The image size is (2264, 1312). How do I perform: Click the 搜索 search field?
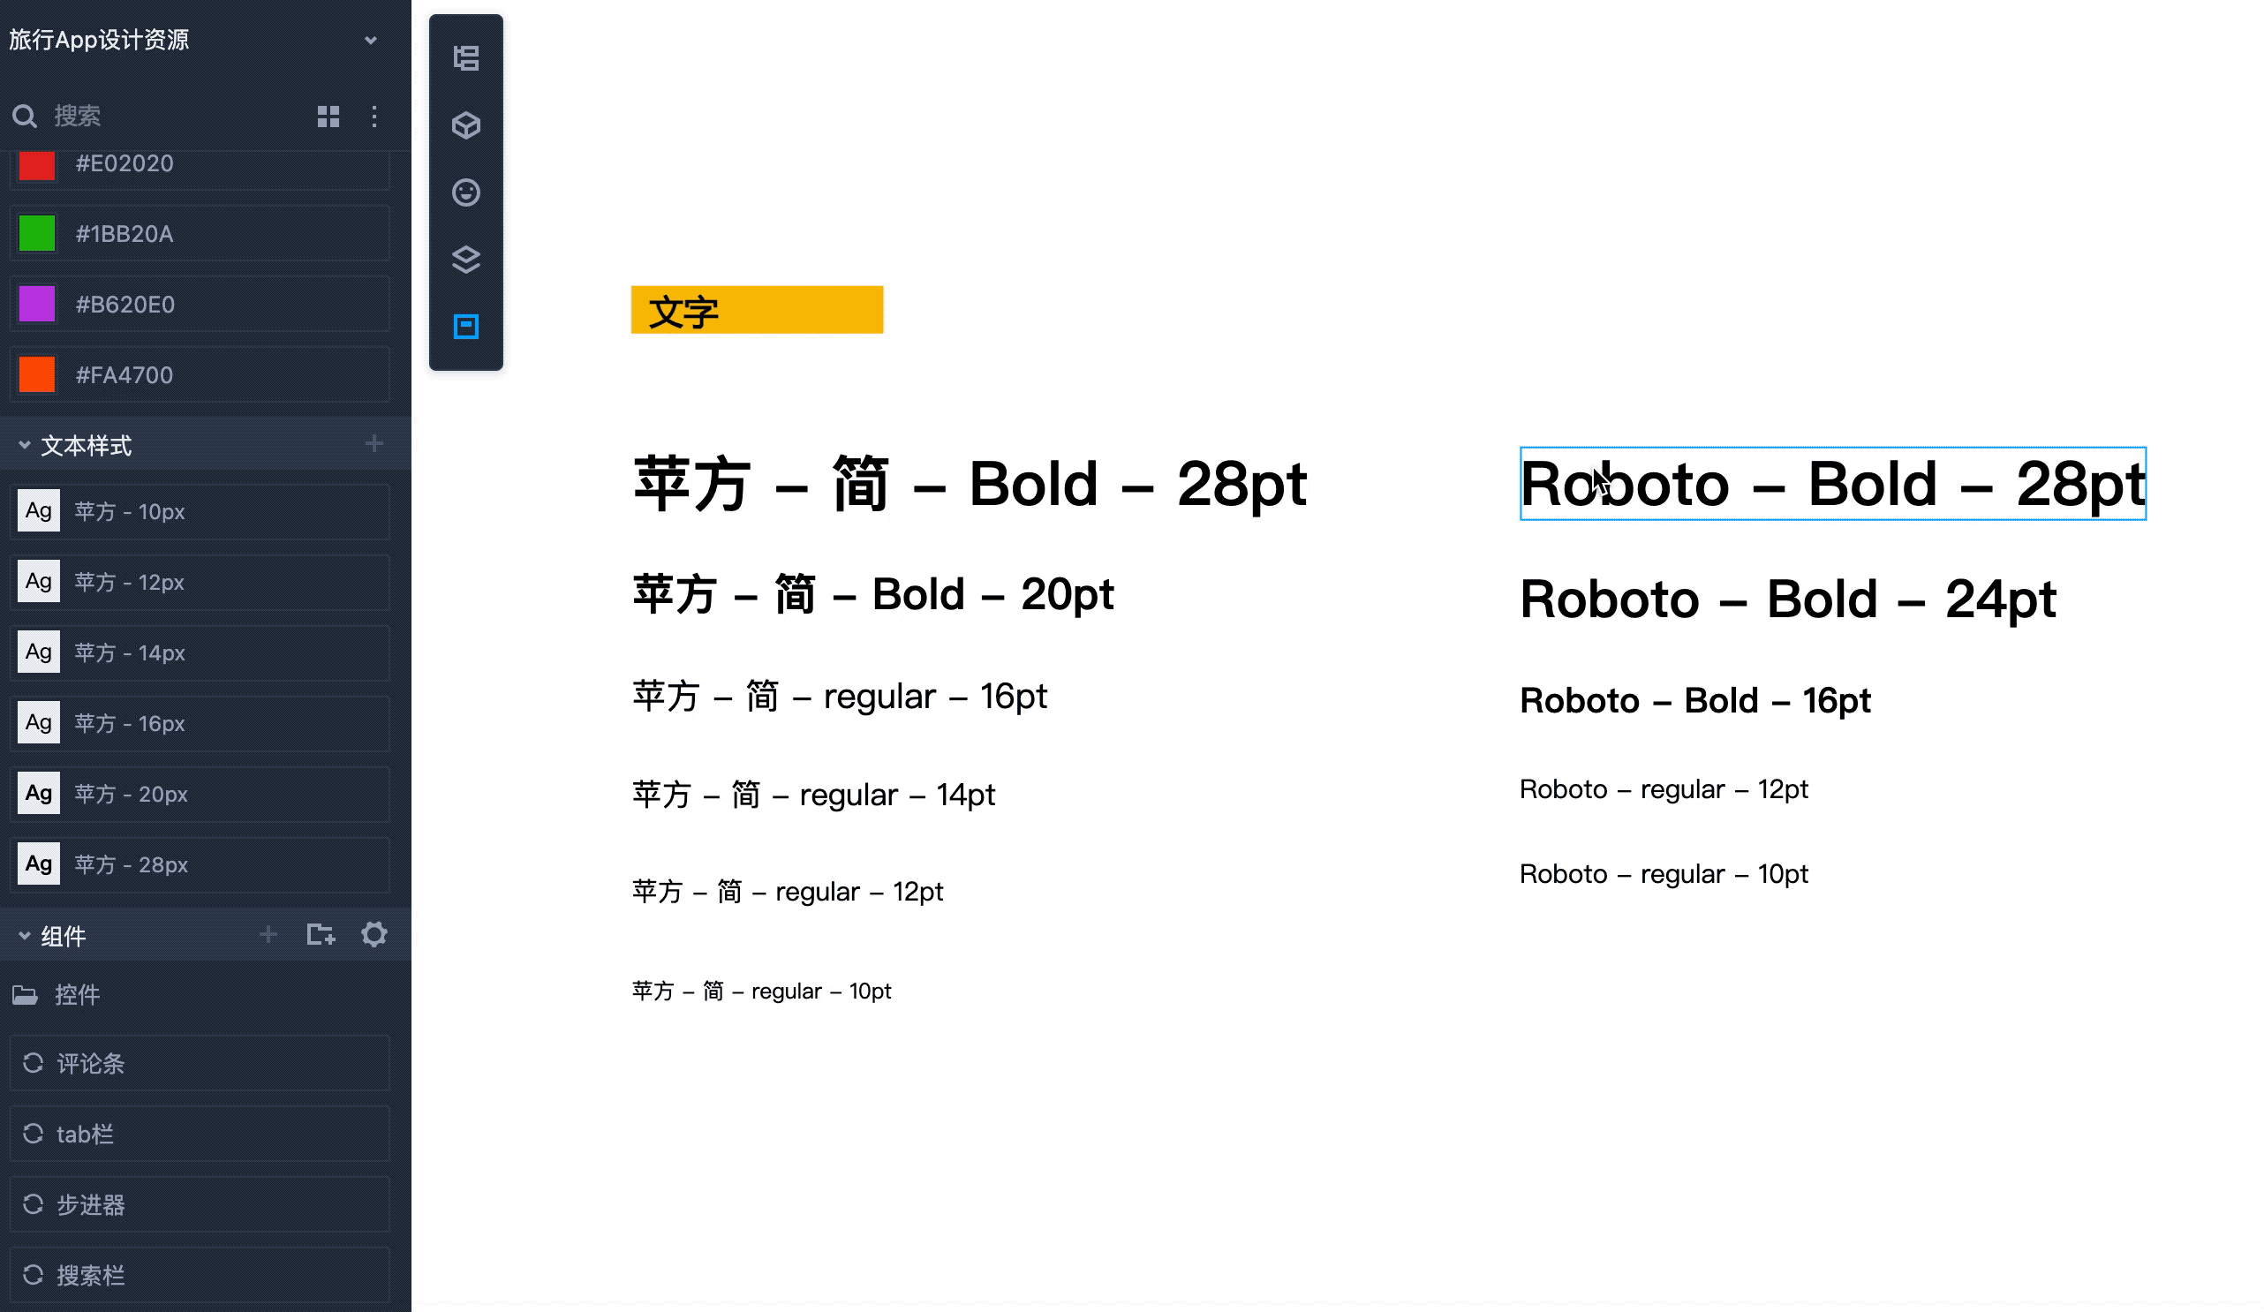162,117
